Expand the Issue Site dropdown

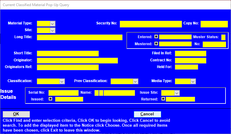[x=177, y=93]
